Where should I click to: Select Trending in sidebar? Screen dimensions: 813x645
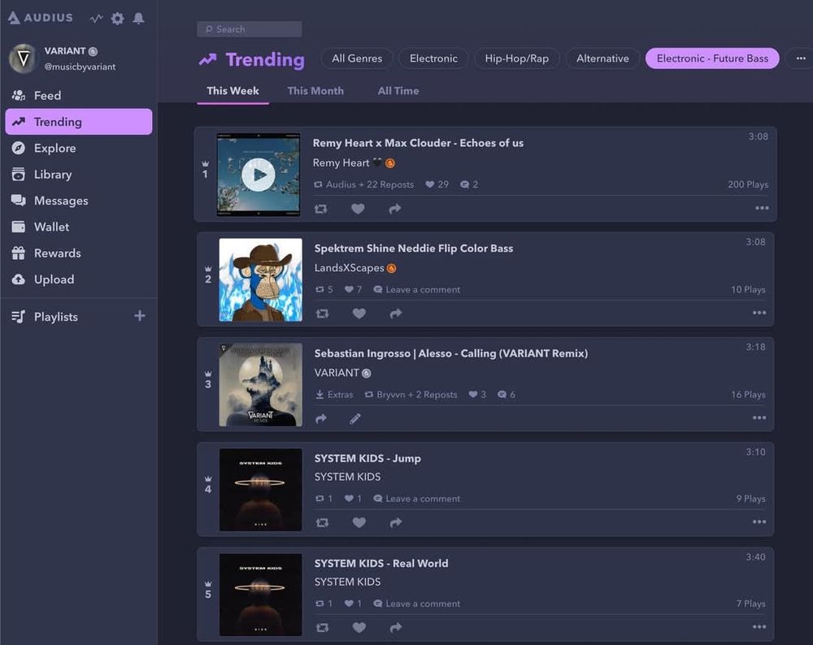tap(79, 122)
